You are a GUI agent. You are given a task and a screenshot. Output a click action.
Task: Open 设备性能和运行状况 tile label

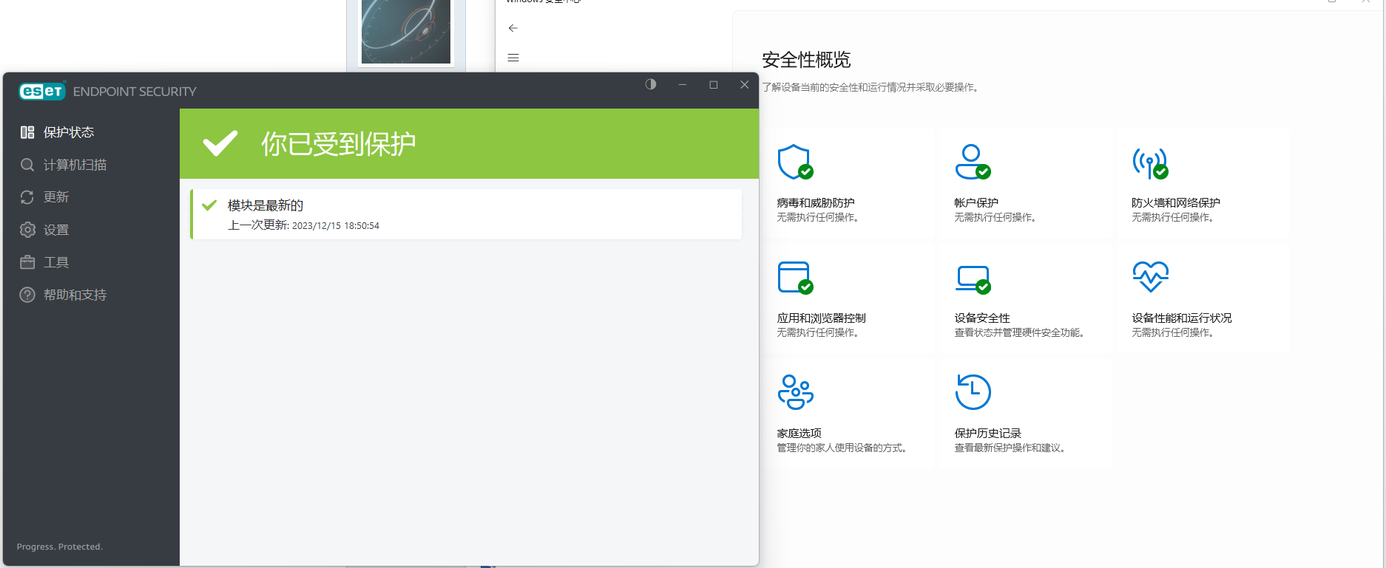point(1182,318)
